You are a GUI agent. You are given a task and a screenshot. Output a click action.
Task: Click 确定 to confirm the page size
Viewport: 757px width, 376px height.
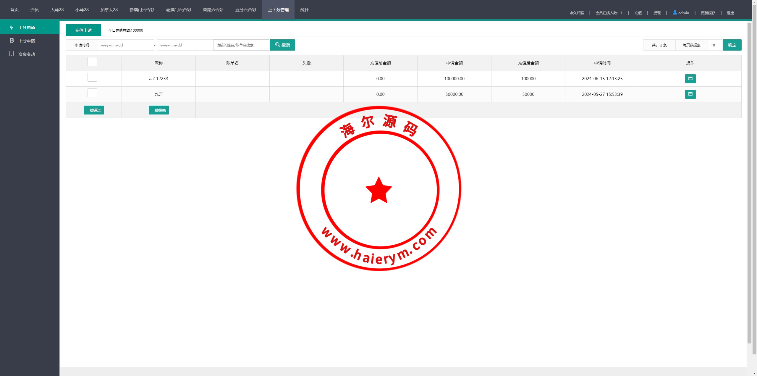click(x=732, y=45)
